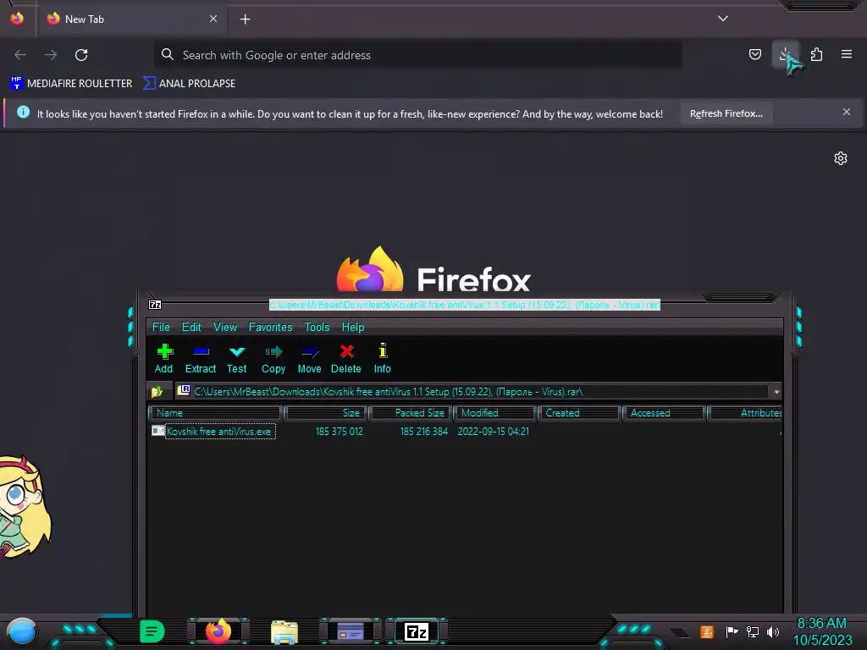Click the Java tray icon
The image size is (867, 650).
tap(707, 631)
